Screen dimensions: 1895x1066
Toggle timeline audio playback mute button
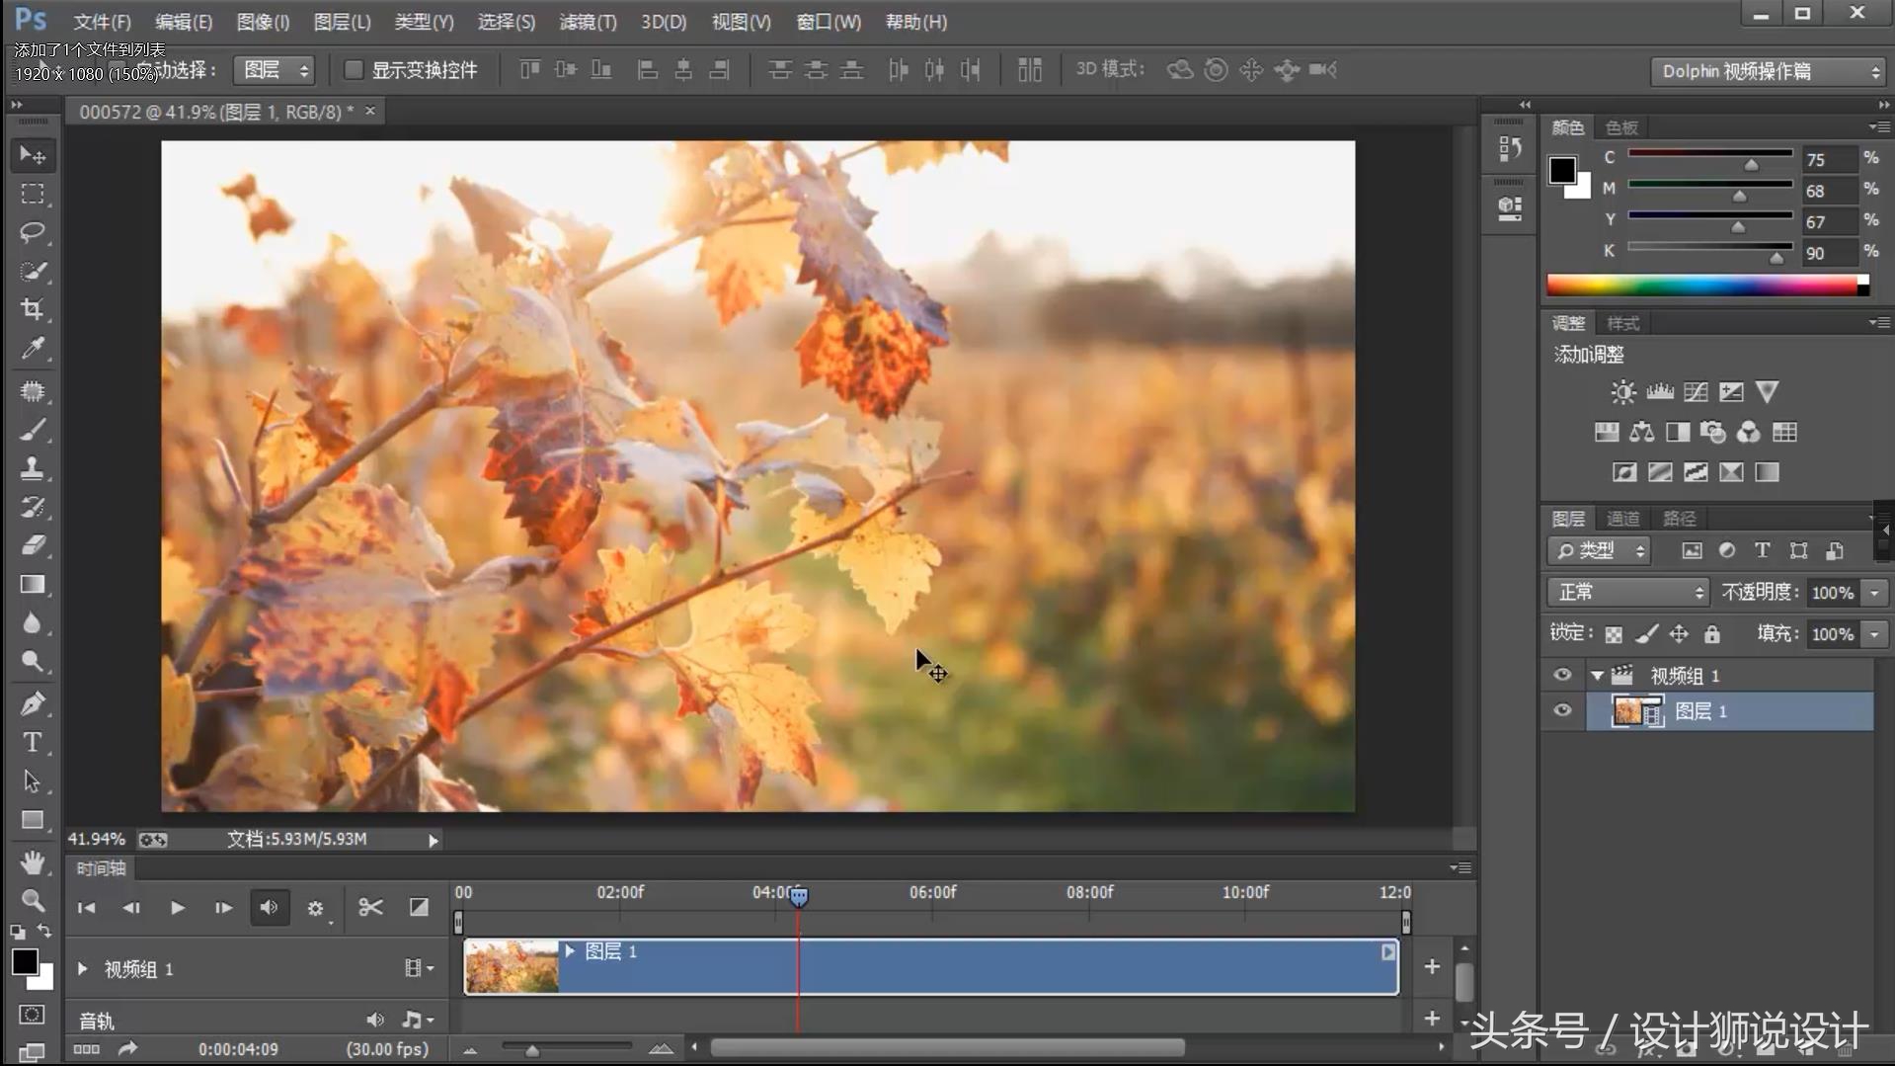(269, 907)
